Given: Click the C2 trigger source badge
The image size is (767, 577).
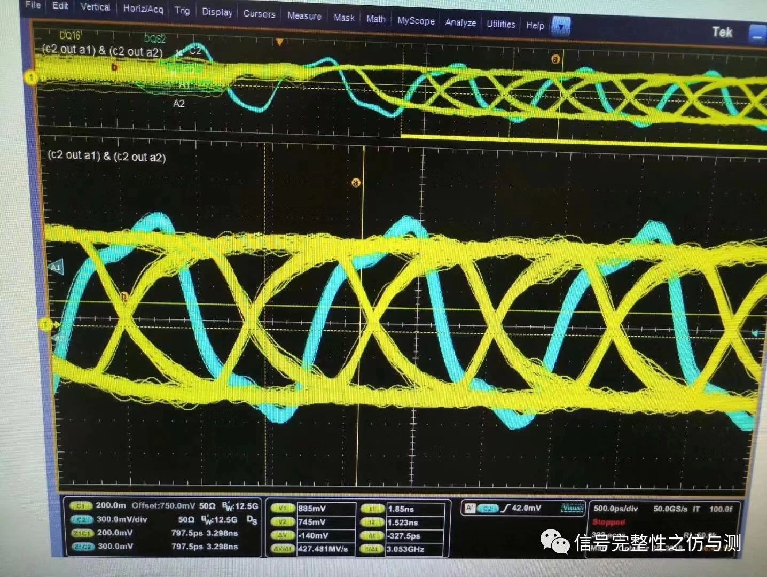Looking at the screenshot, I should [x=488, y=509].
